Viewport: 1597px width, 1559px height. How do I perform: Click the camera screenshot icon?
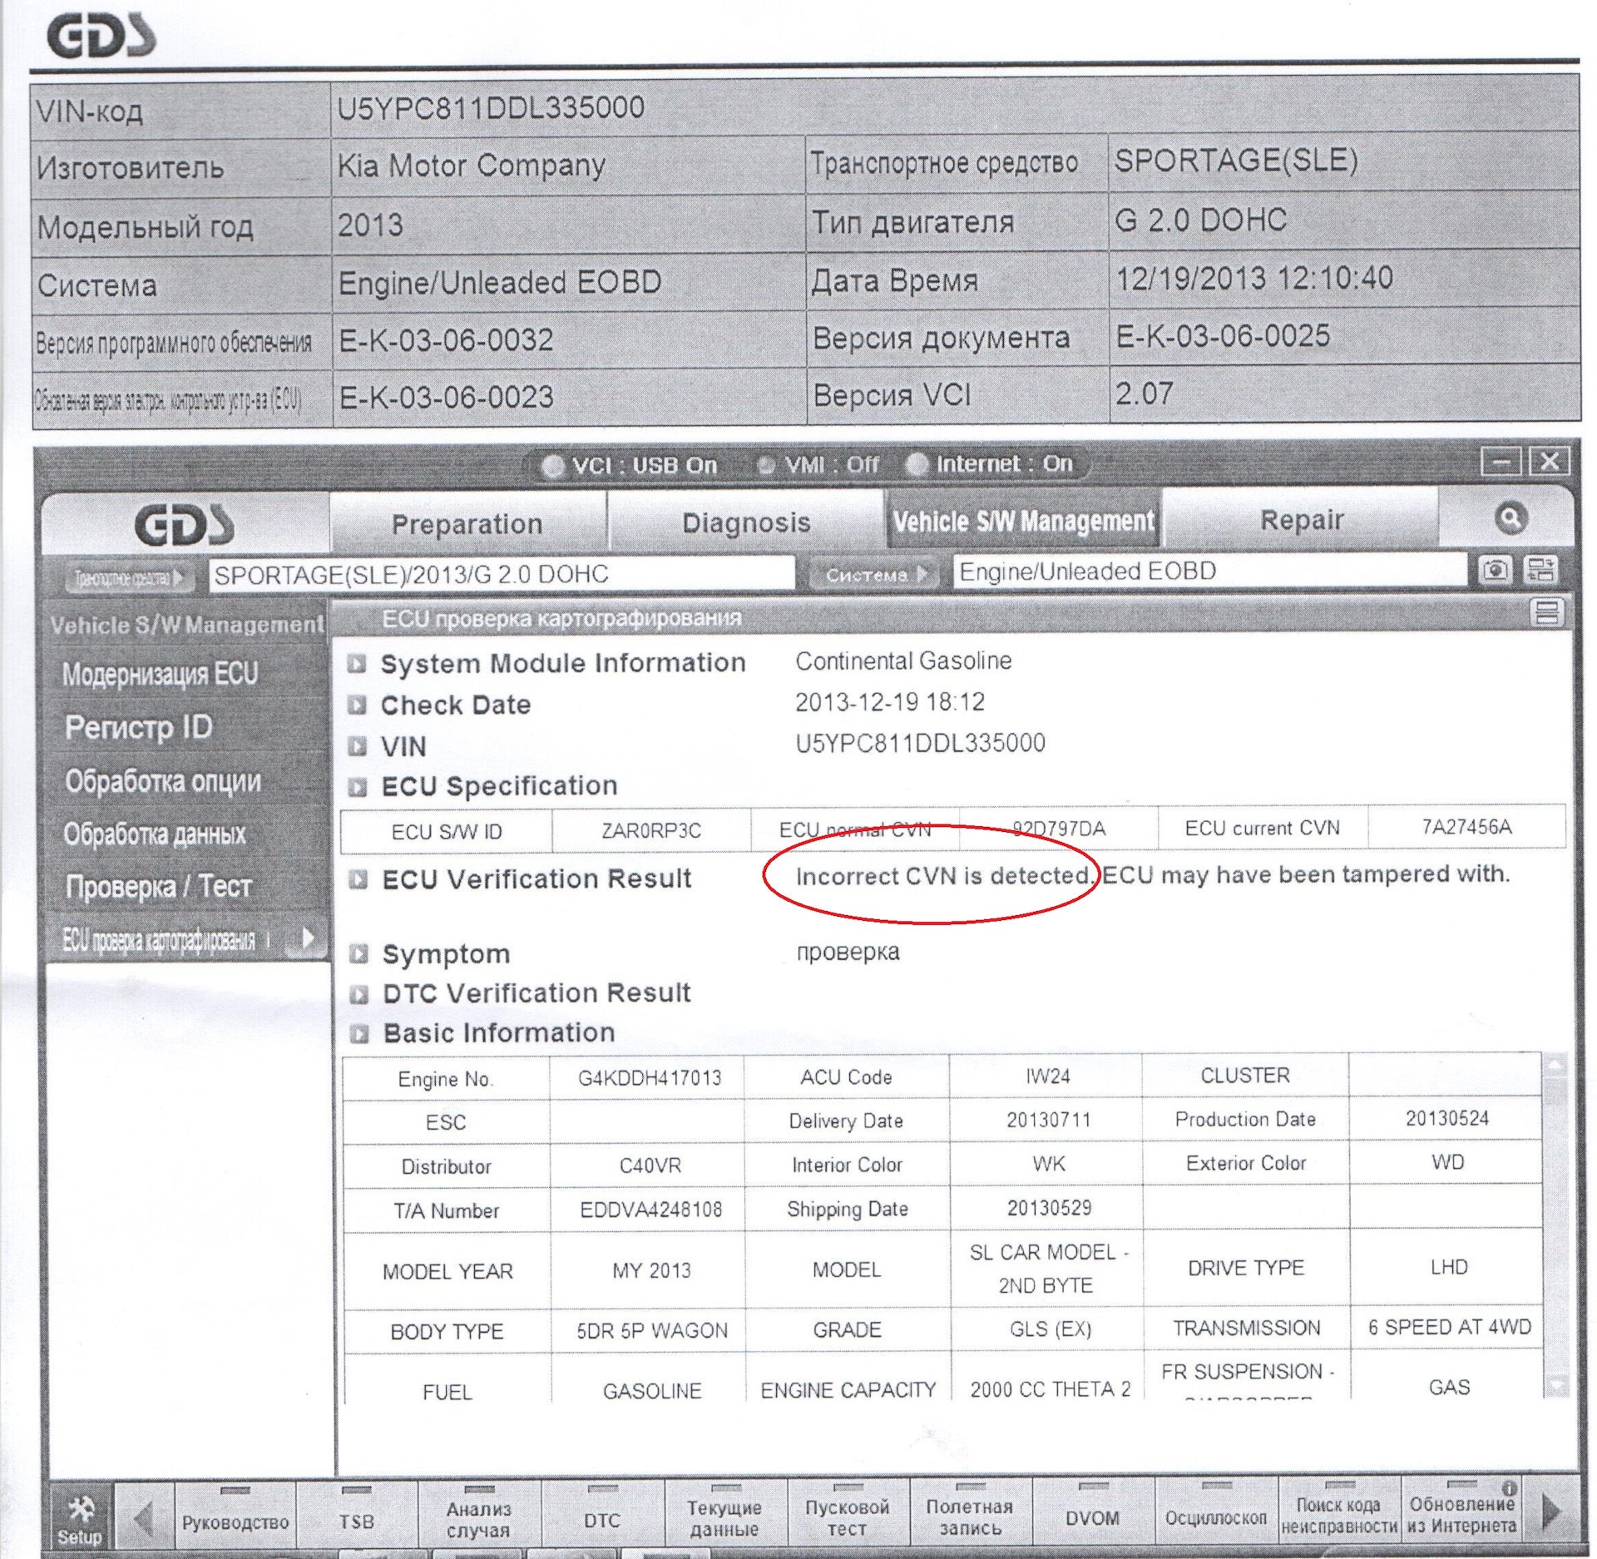pyautogui.click(x=1496, y=570)
